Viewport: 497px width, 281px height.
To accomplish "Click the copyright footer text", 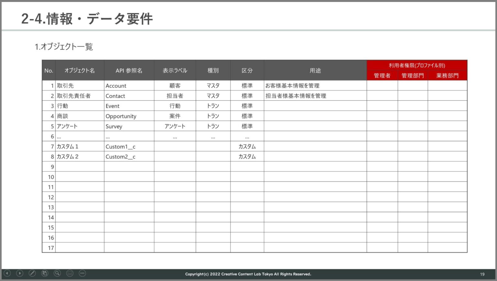I will coord(248,274).
